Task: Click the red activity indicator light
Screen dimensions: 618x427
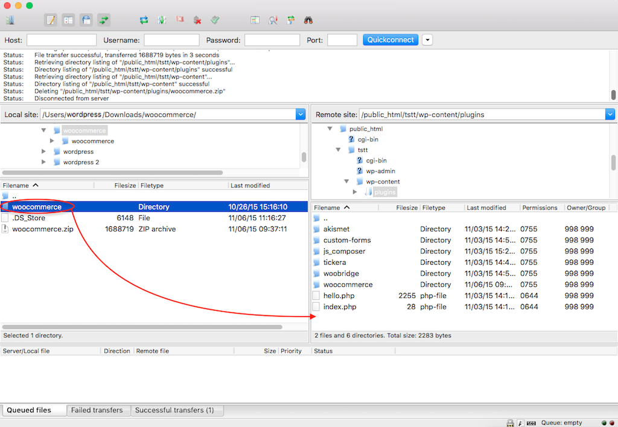Action: click(x=612, y=423)
